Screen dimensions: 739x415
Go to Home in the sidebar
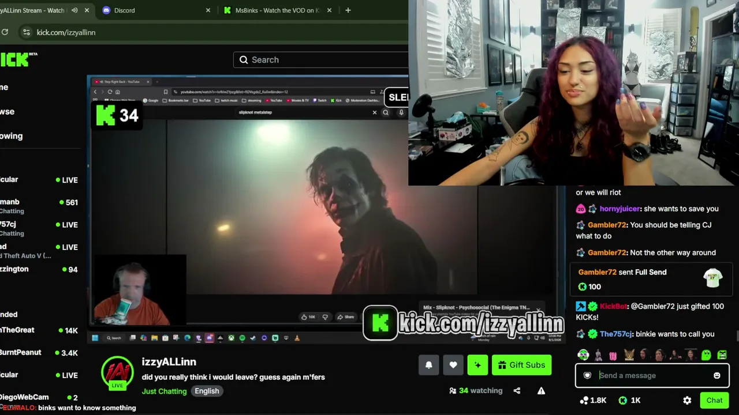(x=5, y=88)
